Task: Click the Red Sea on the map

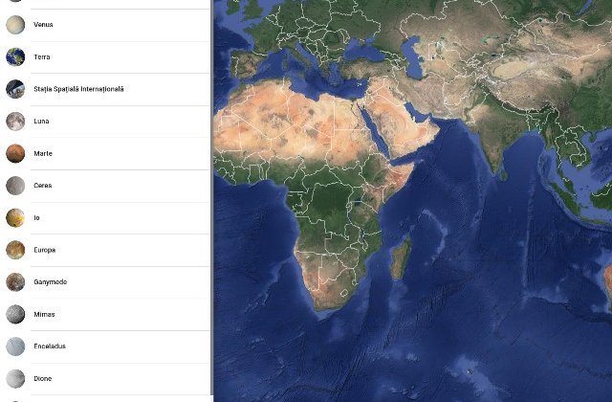Action: point(373,131)
